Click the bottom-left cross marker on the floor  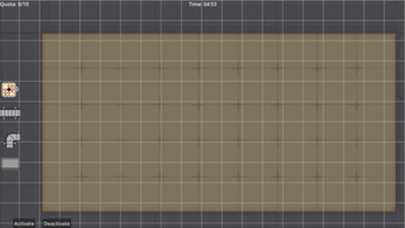(81, 177)
